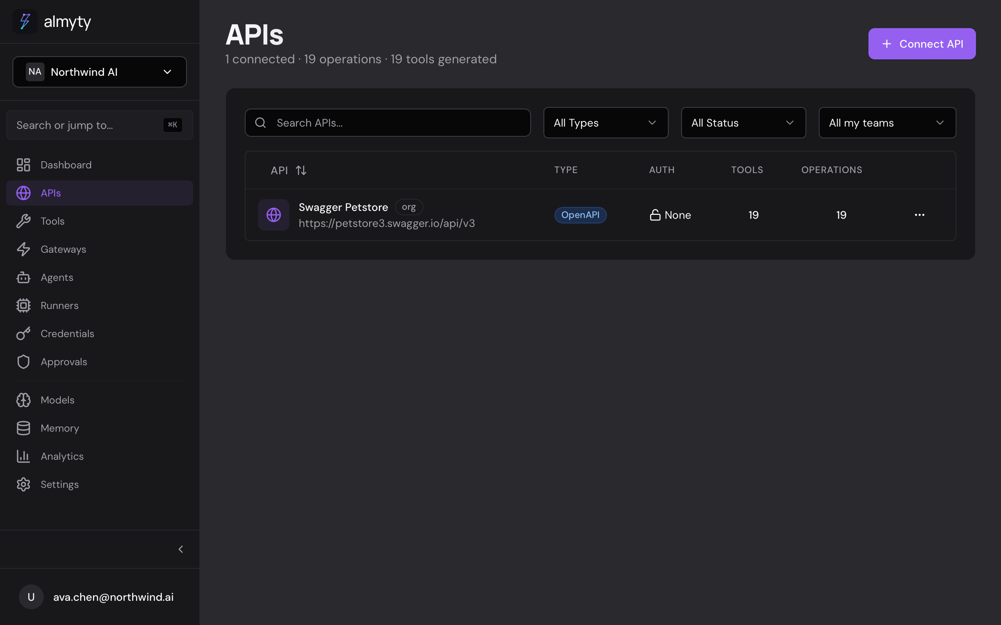Click the Gateways bolt icon
Image resolution: width=1001 pixels, height=625 pixels.
click(23, 249)
